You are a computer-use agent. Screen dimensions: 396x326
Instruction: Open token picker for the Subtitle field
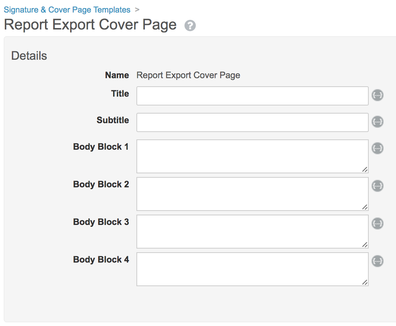[377, 122]
